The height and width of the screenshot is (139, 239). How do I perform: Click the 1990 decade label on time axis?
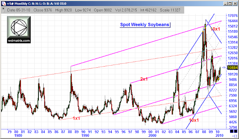pyautogui.click(x=85, y=135)
